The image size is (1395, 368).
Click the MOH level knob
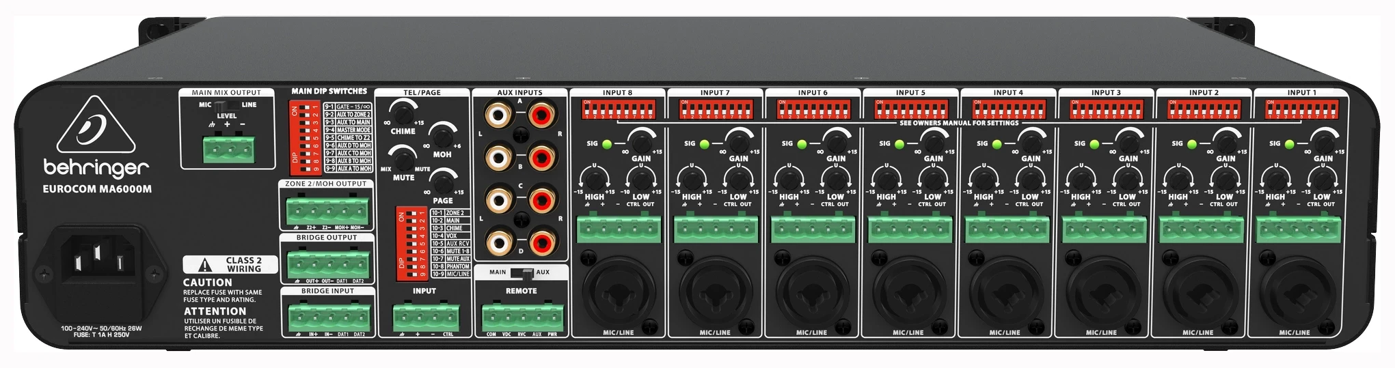(442, 135)
